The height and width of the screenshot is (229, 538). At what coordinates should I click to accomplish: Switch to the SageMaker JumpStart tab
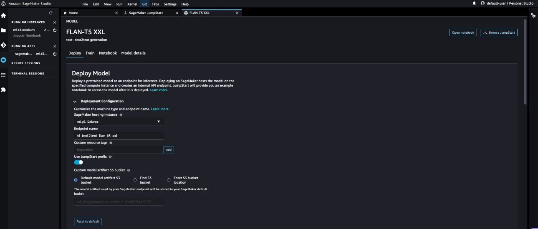151,13
